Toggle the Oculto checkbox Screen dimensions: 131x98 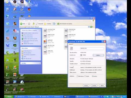(x=85, y=76)
